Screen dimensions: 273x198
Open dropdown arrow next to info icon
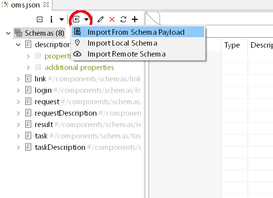tap(61, 19)
